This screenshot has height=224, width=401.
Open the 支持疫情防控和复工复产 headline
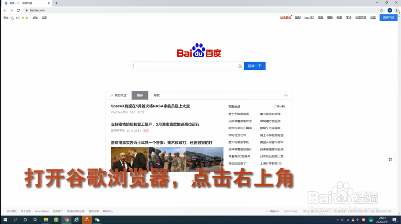pos(155,125)
